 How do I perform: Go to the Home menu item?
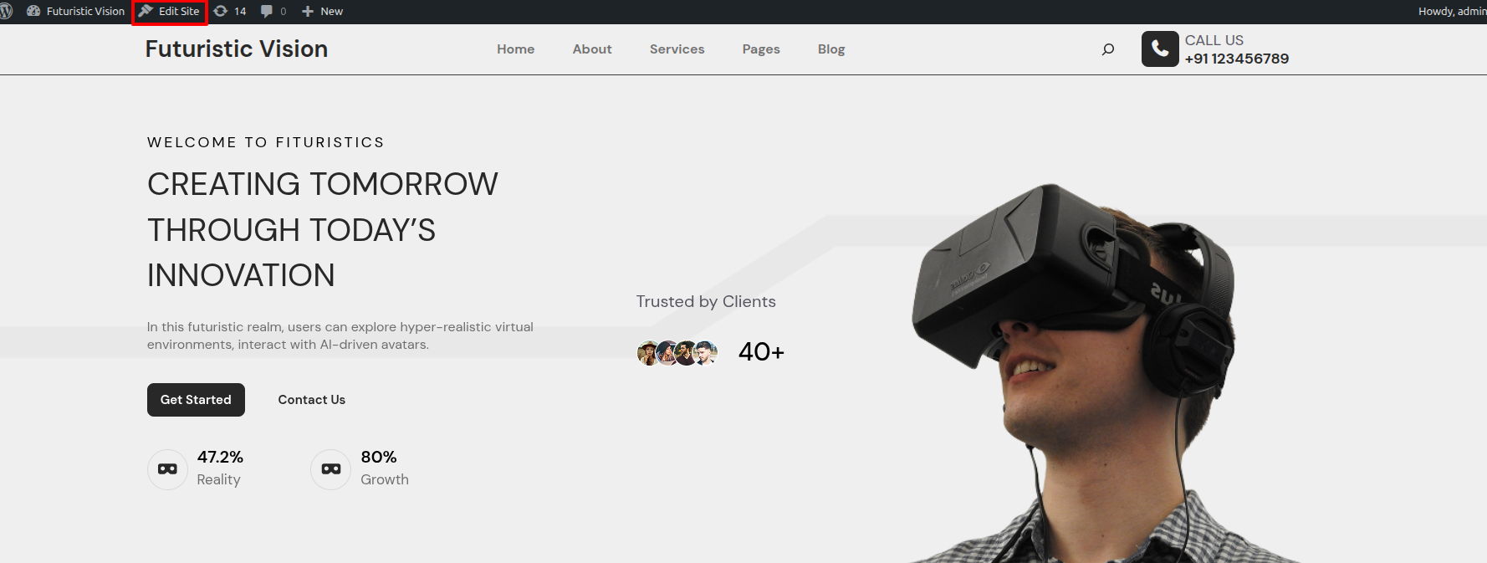(515, 49)
